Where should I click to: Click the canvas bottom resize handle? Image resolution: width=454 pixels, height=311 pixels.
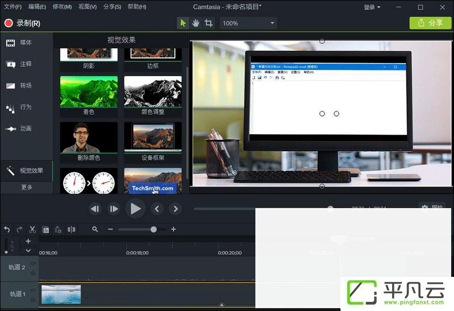coord(322,186)
